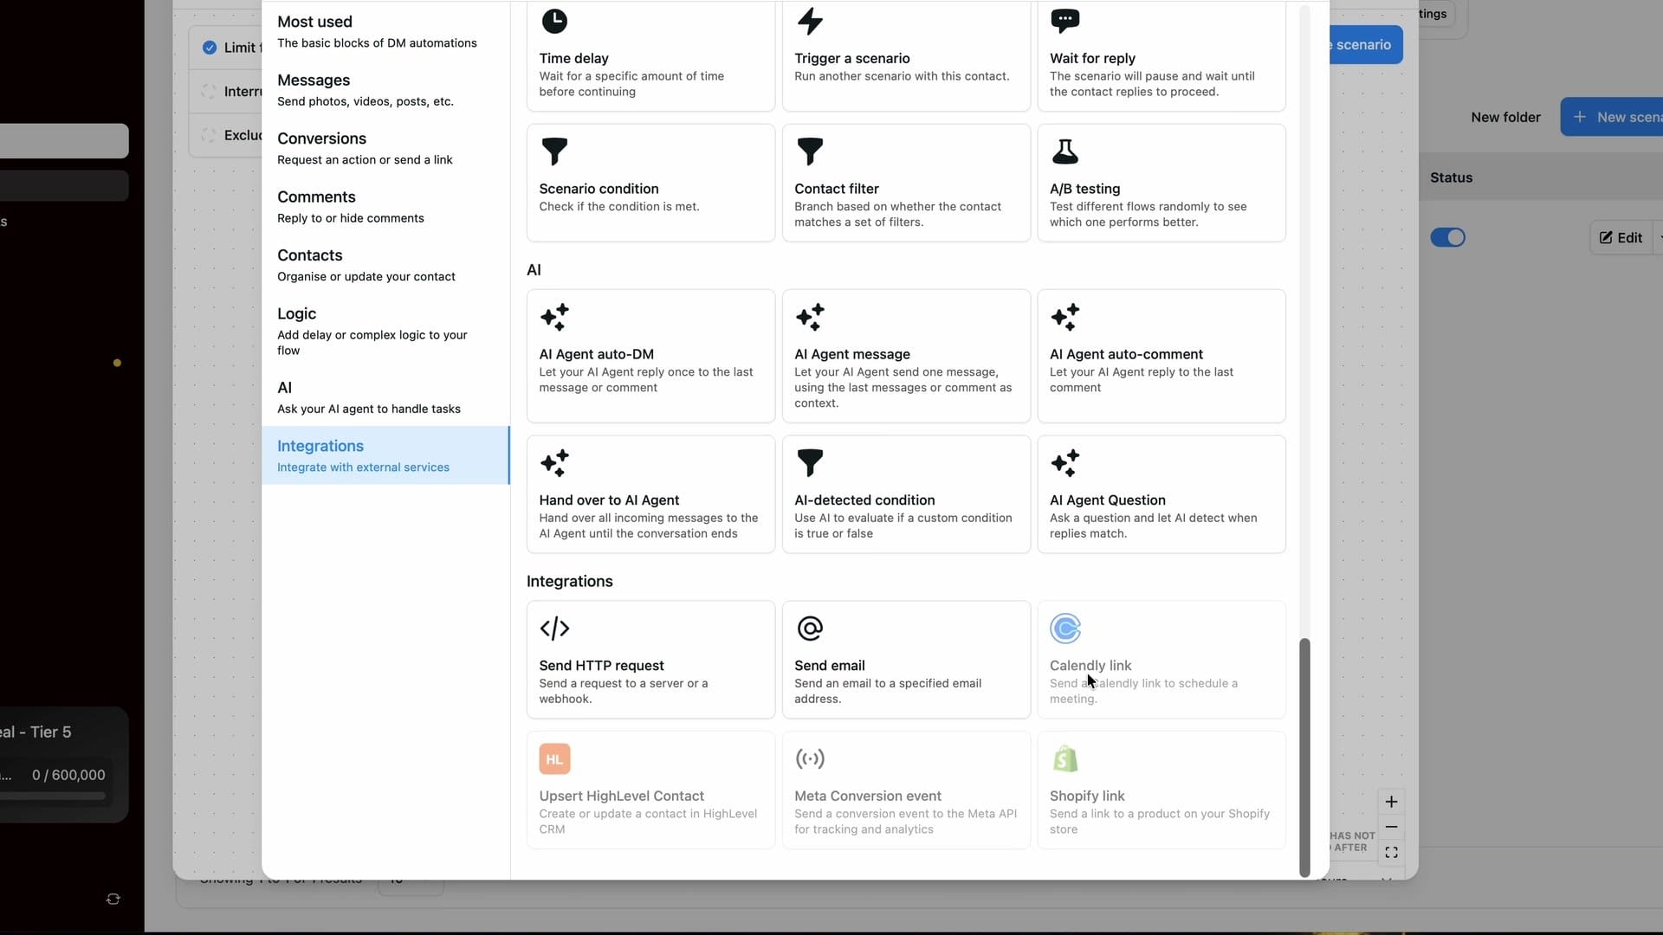Click the Scenario condition funnel icon
Viewport: 1663px width, 935px height.
coord(554,152)
